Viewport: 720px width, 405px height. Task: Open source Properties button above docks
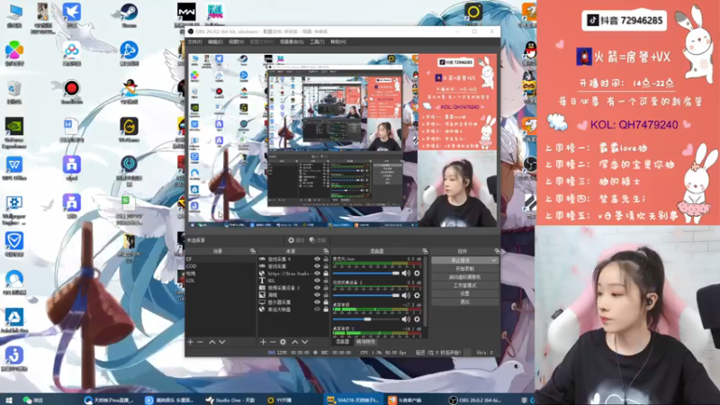tap(296, 240)
